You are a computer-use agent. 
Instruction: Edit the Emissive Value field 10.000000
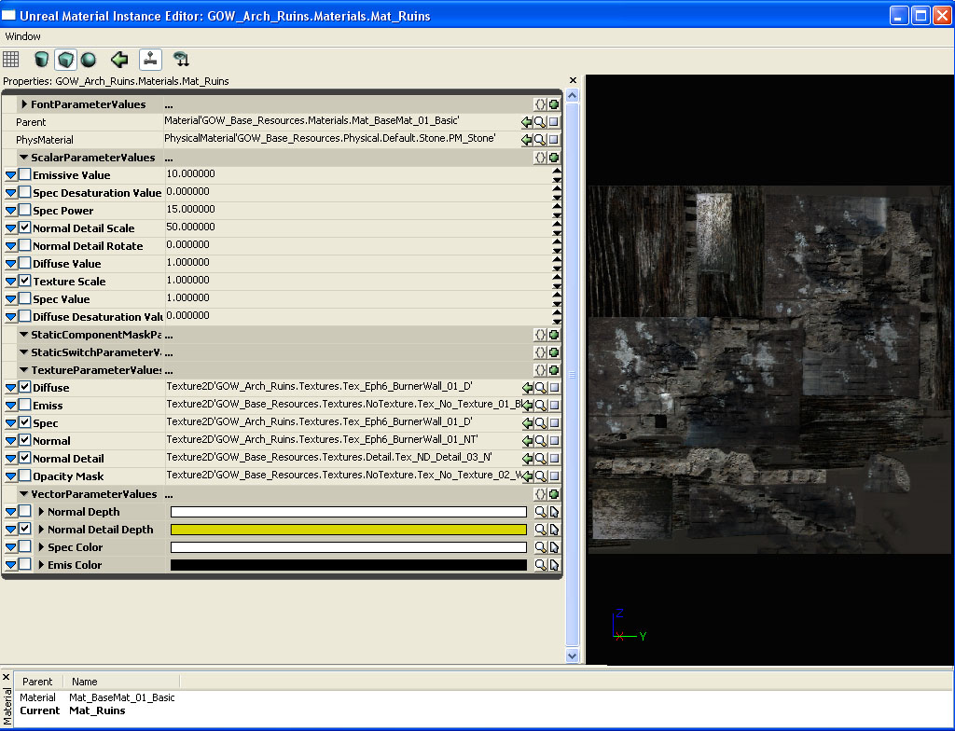pyautogui.click(x=358, y=174)
